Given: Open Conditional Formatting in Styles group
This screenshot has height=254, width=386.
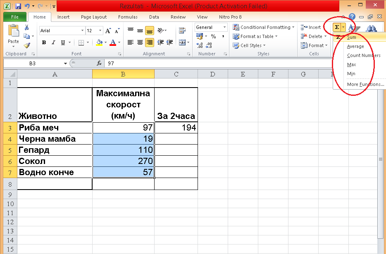Looking at the screenshot, I should pos(263,27).
